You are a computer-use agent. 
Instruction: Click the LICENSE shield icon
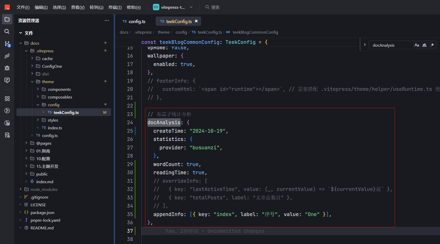coord(26,205)
